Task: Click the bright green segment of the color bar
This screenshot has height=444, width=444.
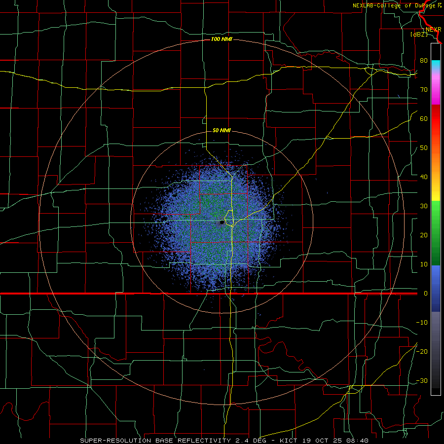Action: pyautogui.click(x=436, y=210)
